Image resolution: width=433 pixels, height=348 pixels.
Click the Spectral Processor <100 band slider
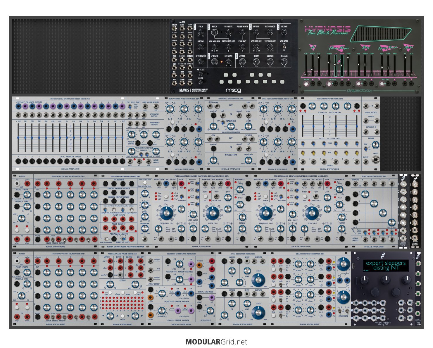pyautogui.click(x=18, y=138)
